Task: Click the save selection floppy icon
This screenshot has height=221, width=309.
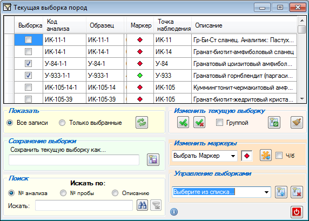Action: coord(153,159)
